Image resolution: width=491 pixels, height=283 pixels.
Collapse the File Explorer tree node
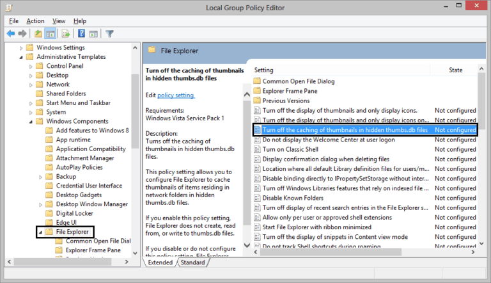40,232
